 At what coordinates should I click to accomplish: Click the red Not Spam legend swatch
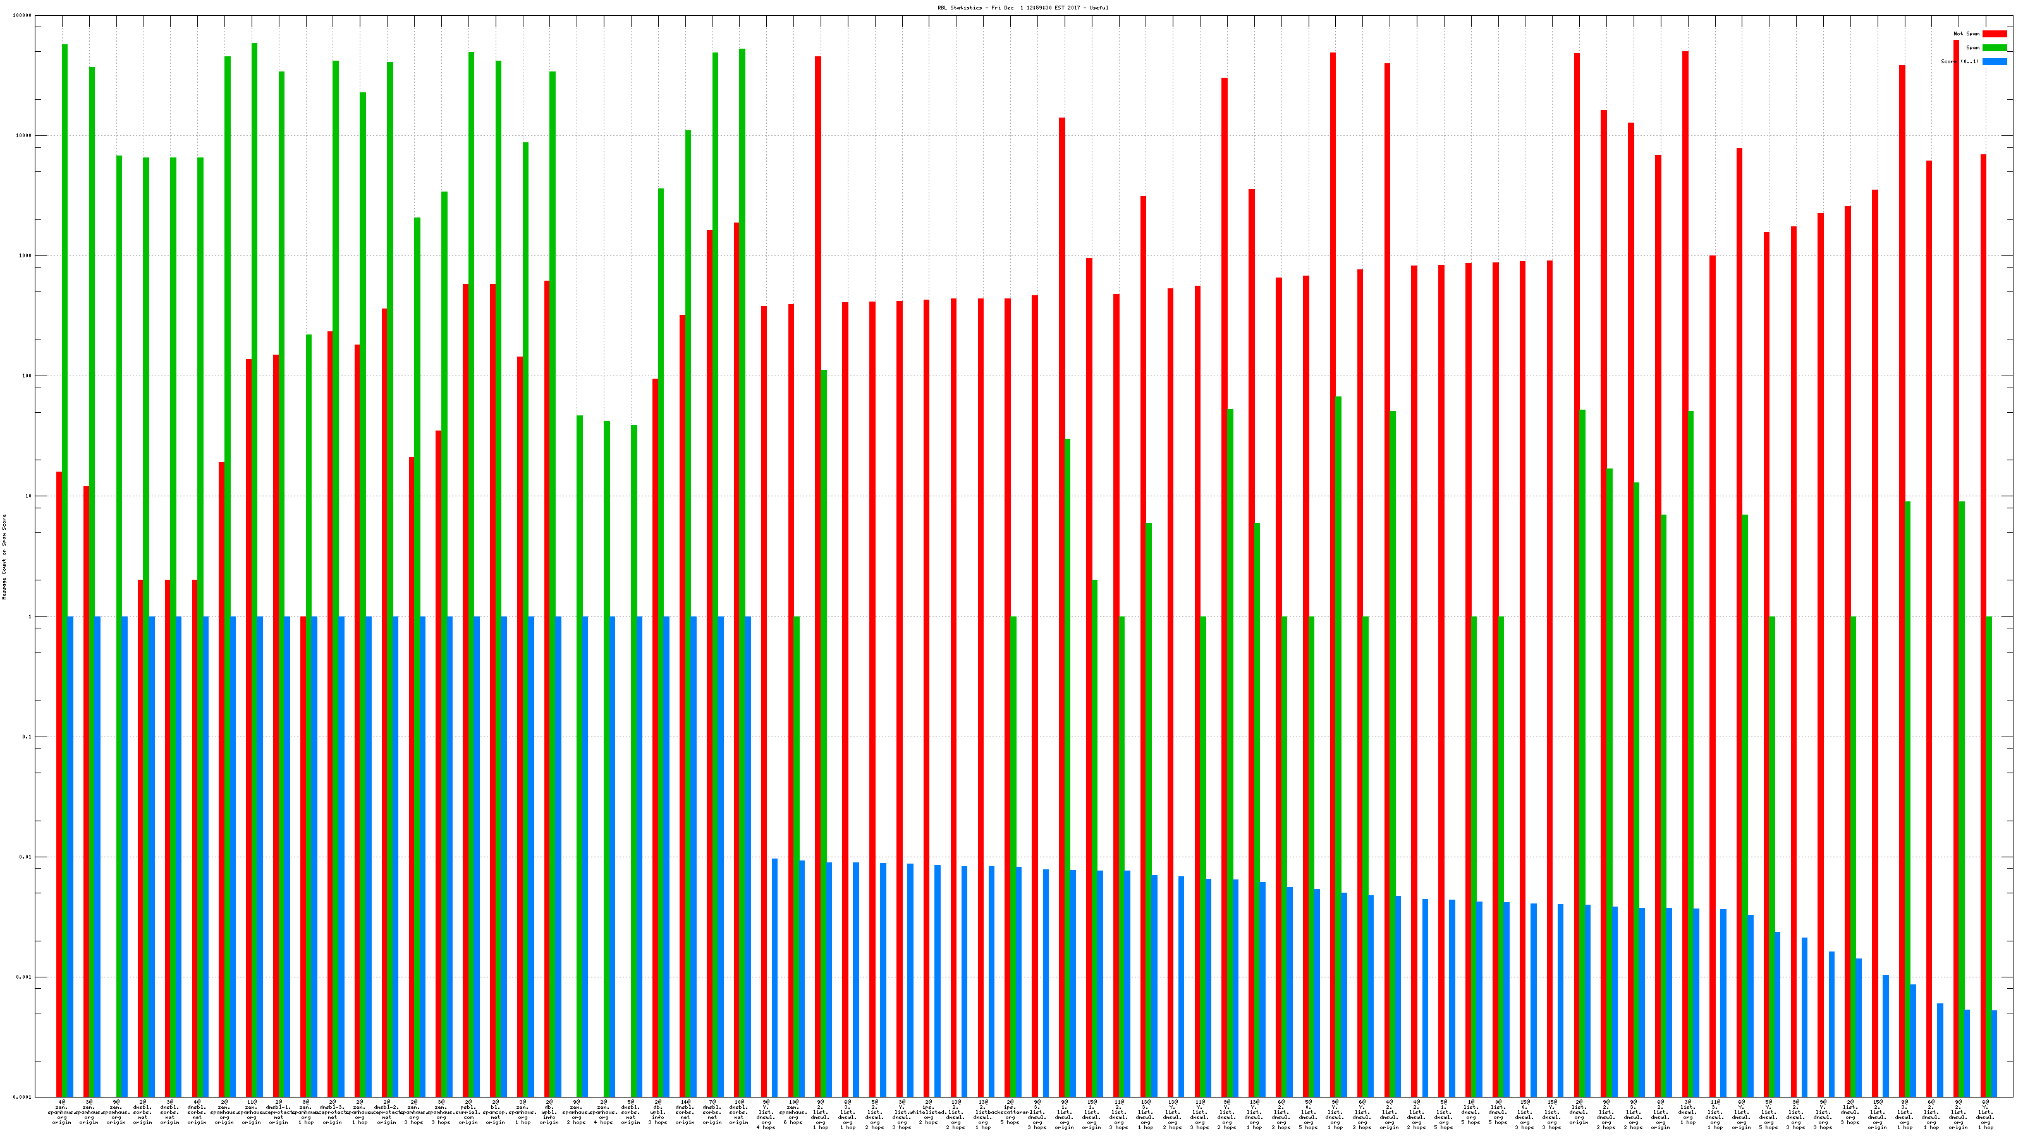[x=1994, y=34]
